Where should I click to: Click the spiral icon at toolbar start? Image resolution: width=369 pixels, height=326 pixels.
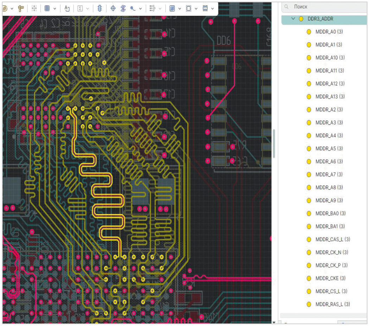coord(5,8)
